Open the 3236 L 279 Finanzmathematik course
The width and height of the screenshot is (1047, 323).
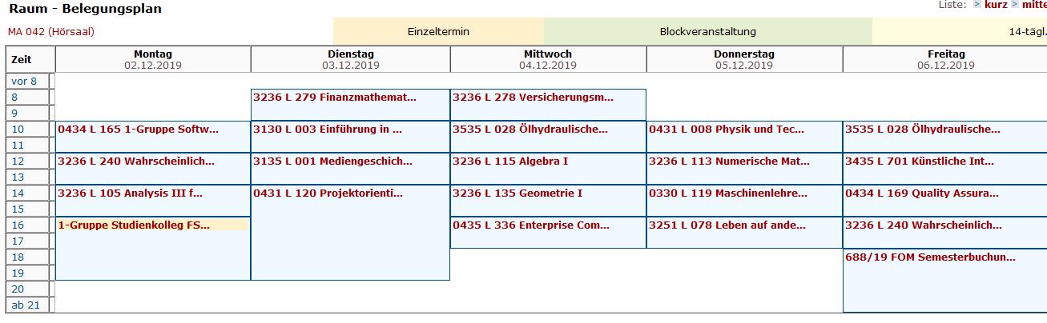coord(335,98)
